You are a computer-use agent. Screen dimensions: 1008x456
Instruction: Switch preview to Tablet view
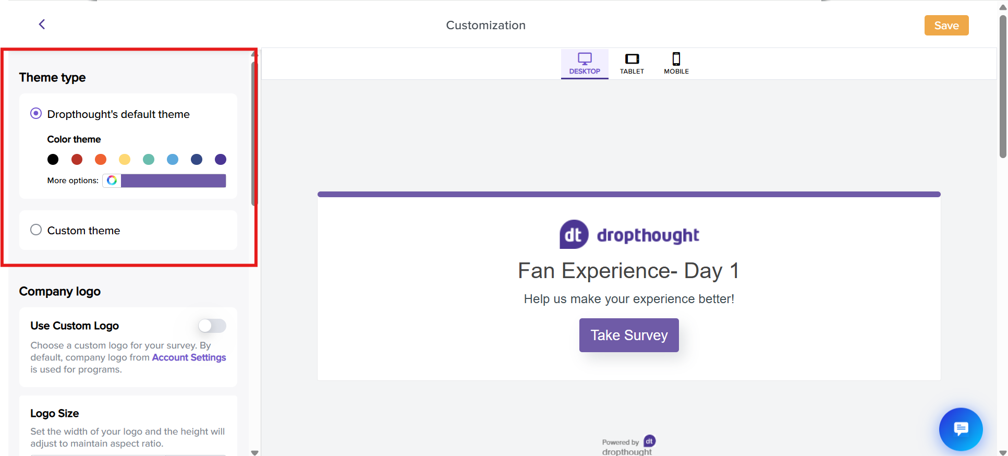[x=632, y=64]
